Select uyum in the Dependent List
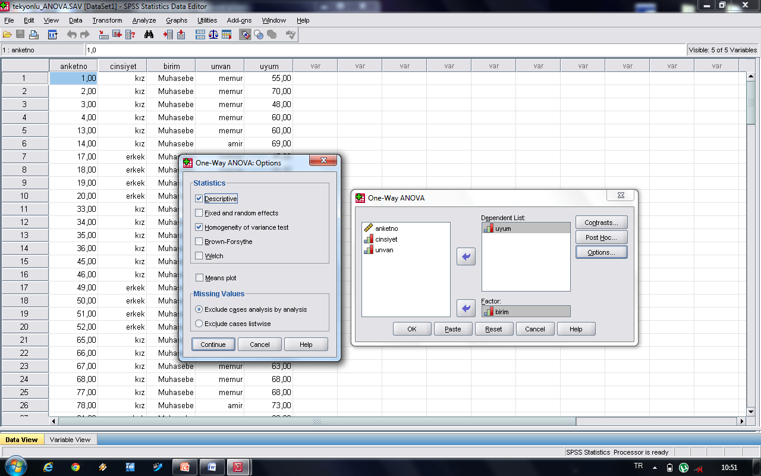This screenshot has height=476, width=761. (526, 228)
